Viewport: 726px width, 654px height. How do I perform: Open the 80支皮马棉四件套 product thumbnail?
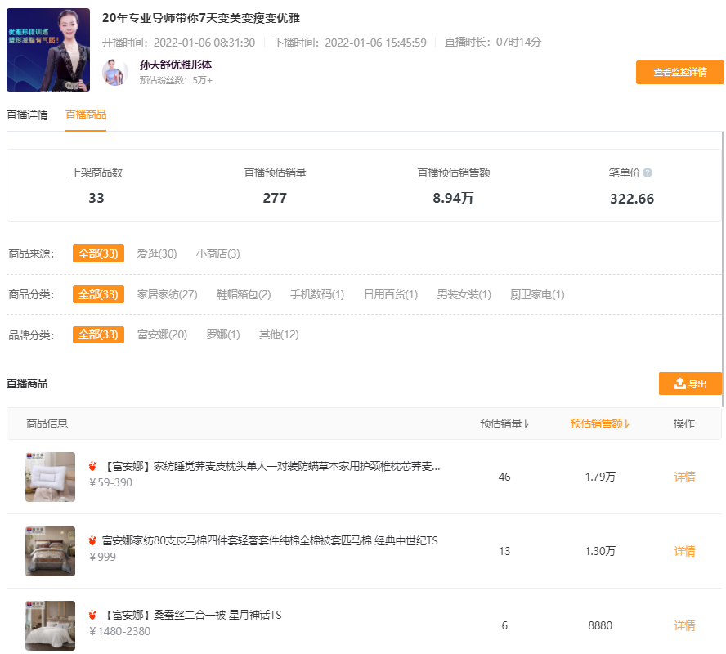coord(50,551)
